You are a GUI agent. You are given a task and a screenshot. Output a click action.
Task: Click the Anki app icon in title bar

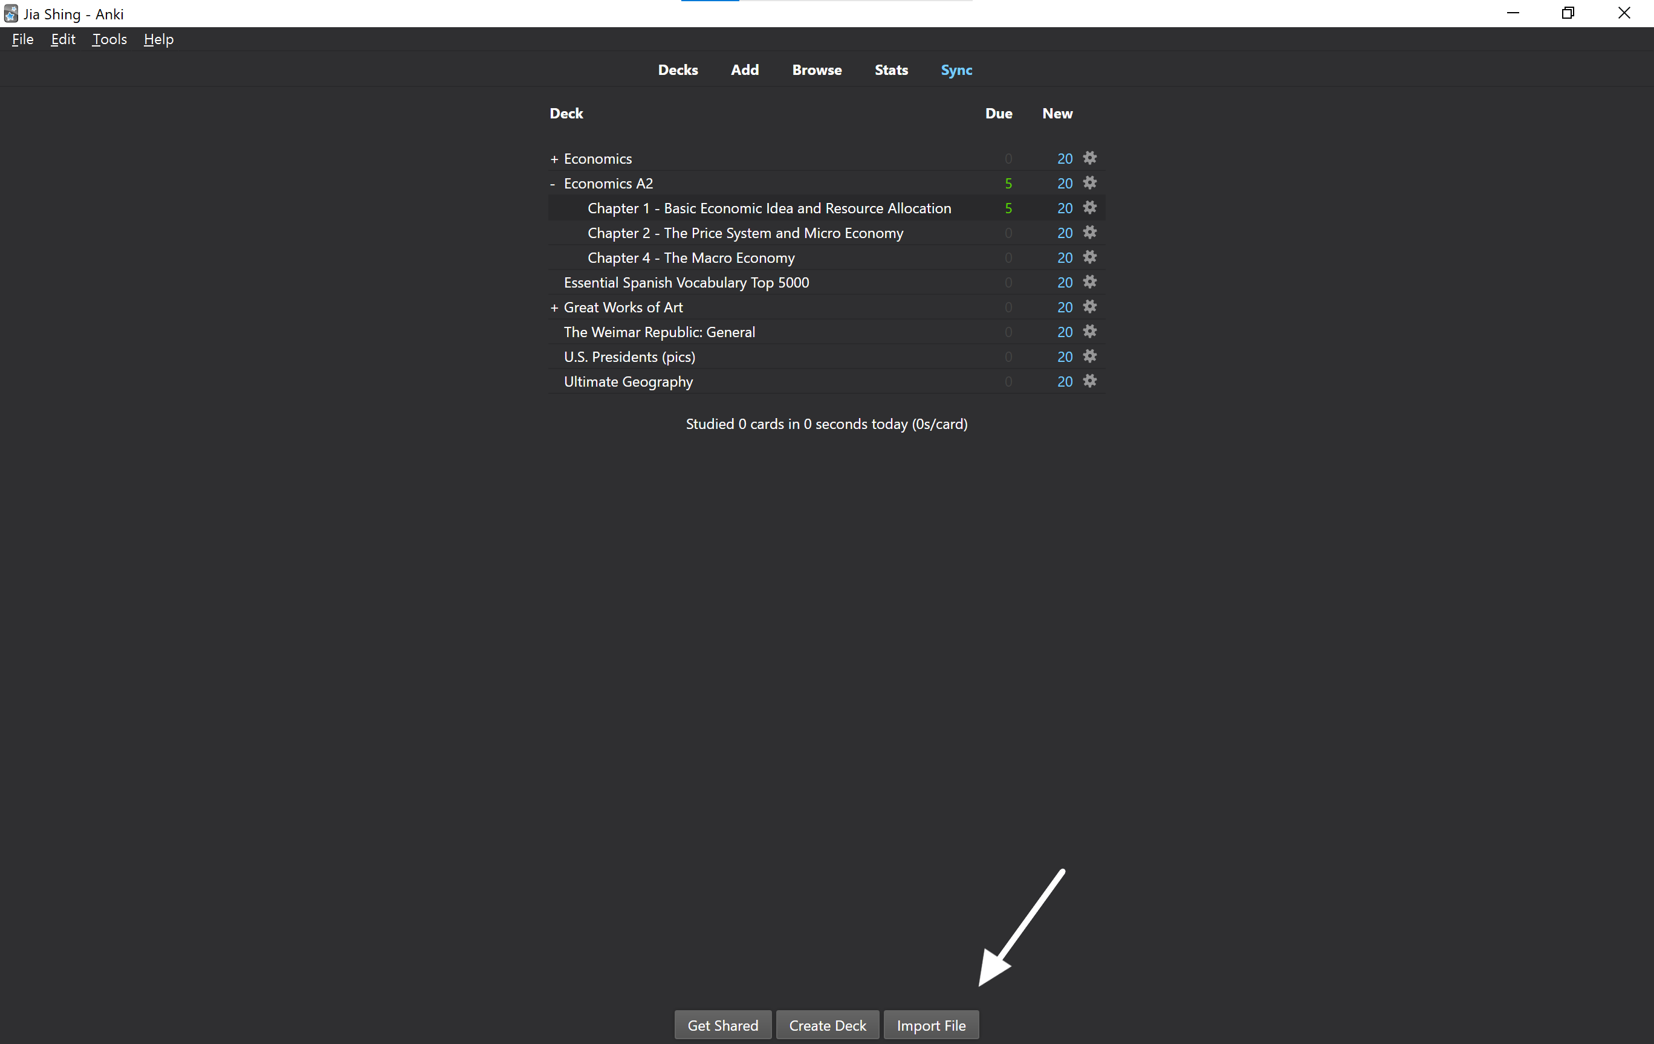pos(10,13)
